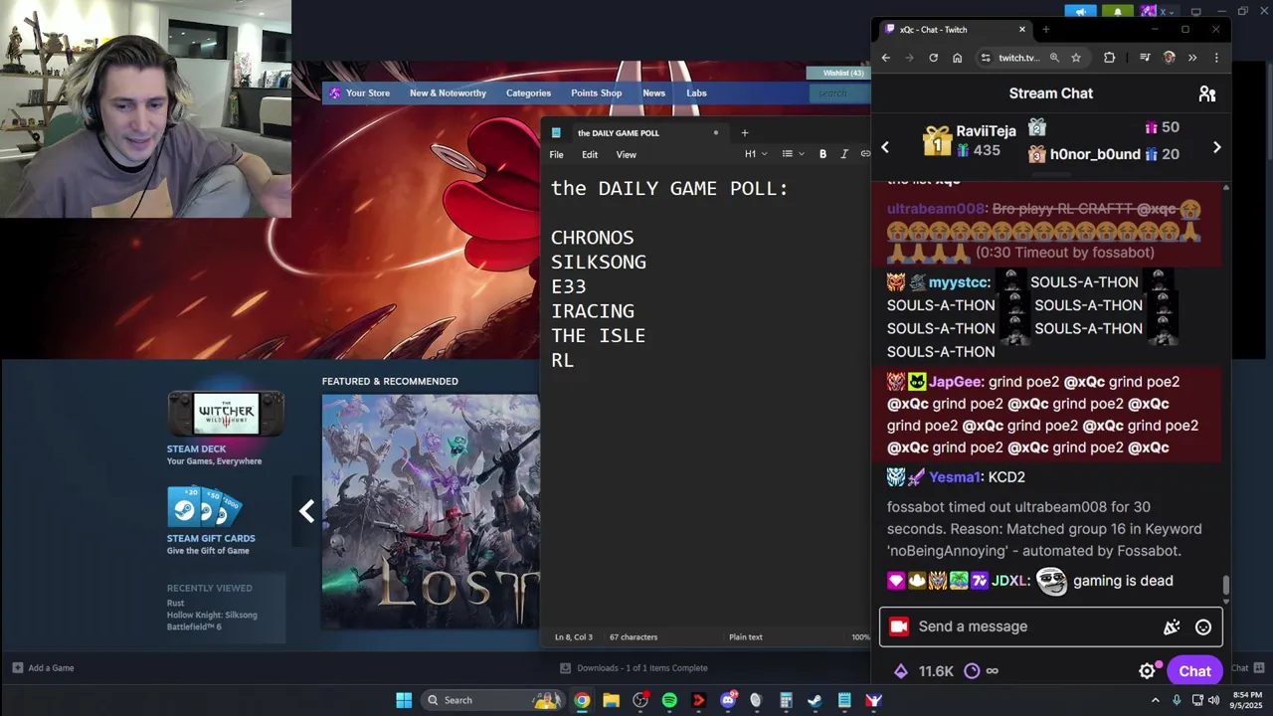
Task: Open the browser home page
Action: pos(957,58)
